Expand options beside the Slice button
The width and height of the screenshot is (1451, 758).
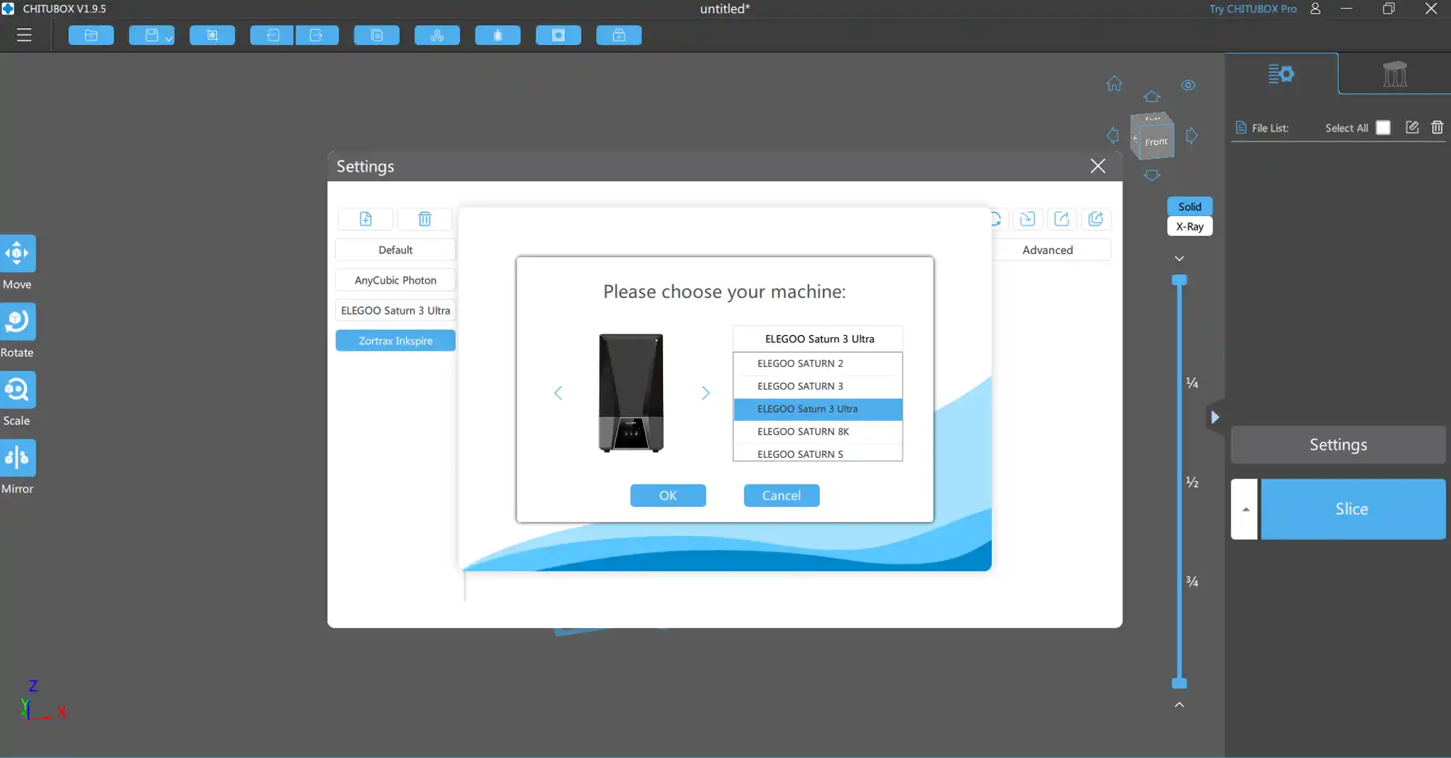point(1245,508)
